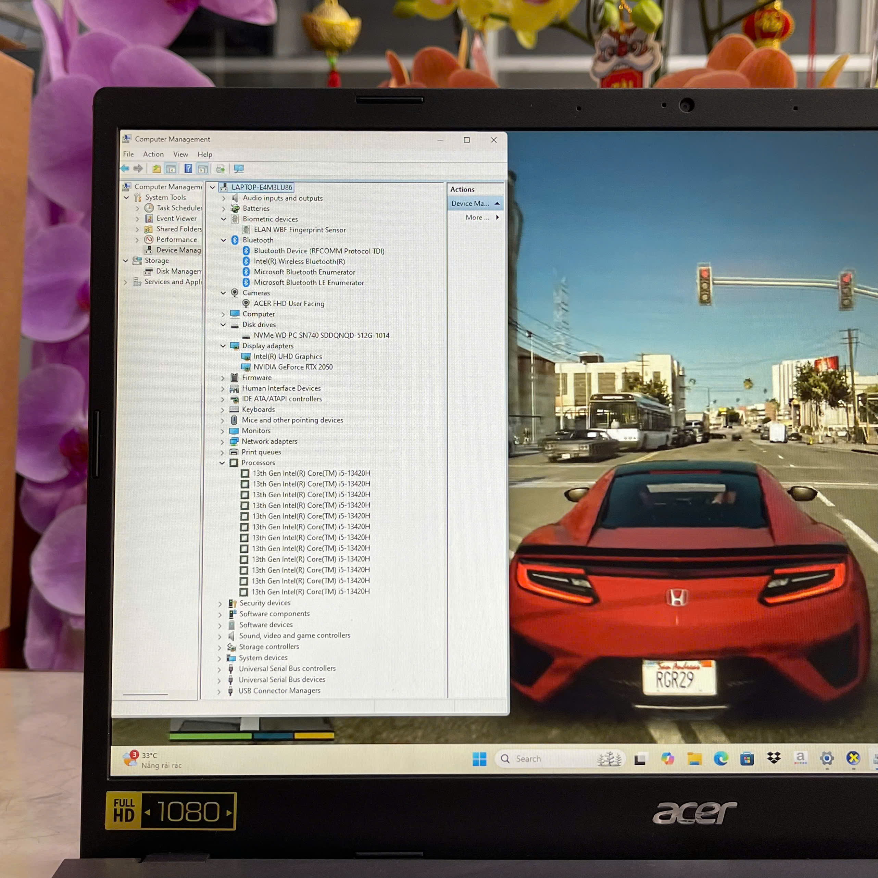
Task: Click the Human Interface Devices icon
Action: click(235, 389)
